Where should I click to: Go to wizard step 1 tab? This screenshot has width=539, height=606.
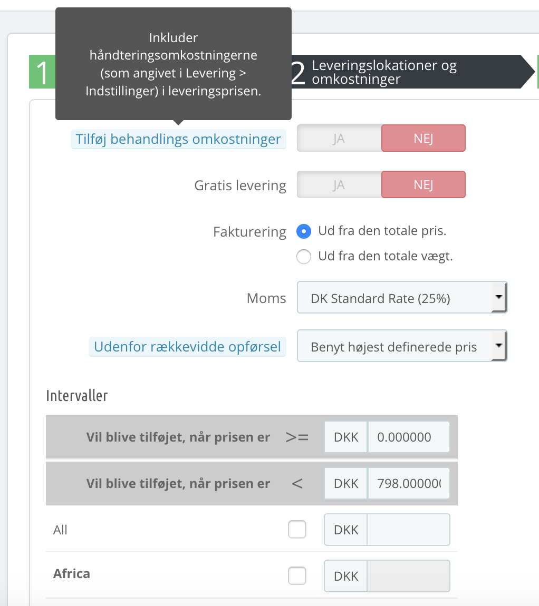(42, 72)
